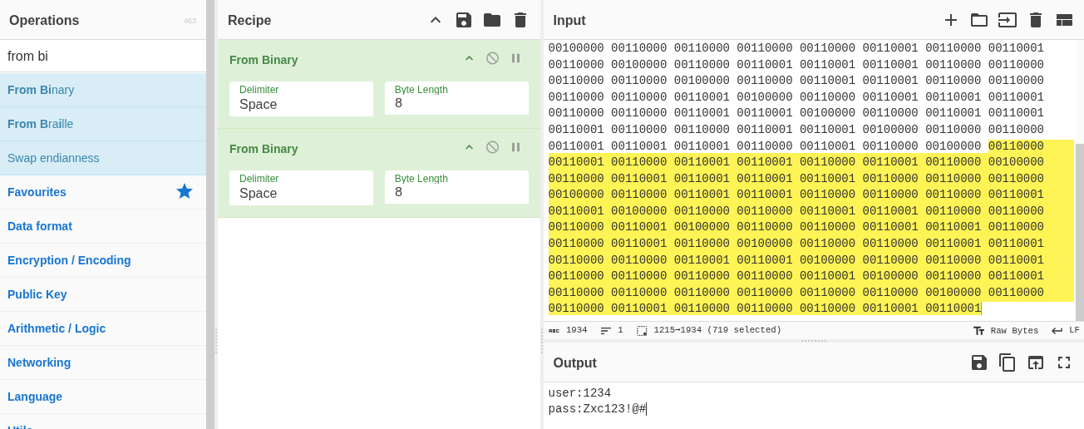Viewport: 1084px width, 429px height.
Task: Select the From Braille search result
Action: 103,124
